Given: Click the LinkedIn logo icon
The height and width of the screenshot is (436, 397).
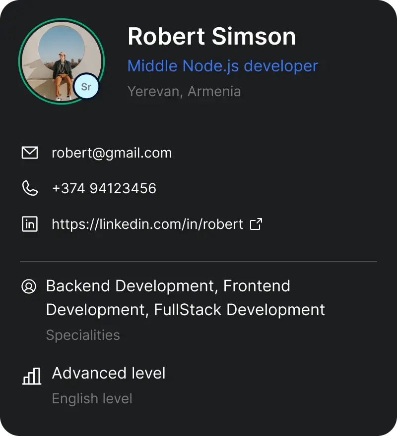Looking at the screenshot, I should tap(30, 224).
